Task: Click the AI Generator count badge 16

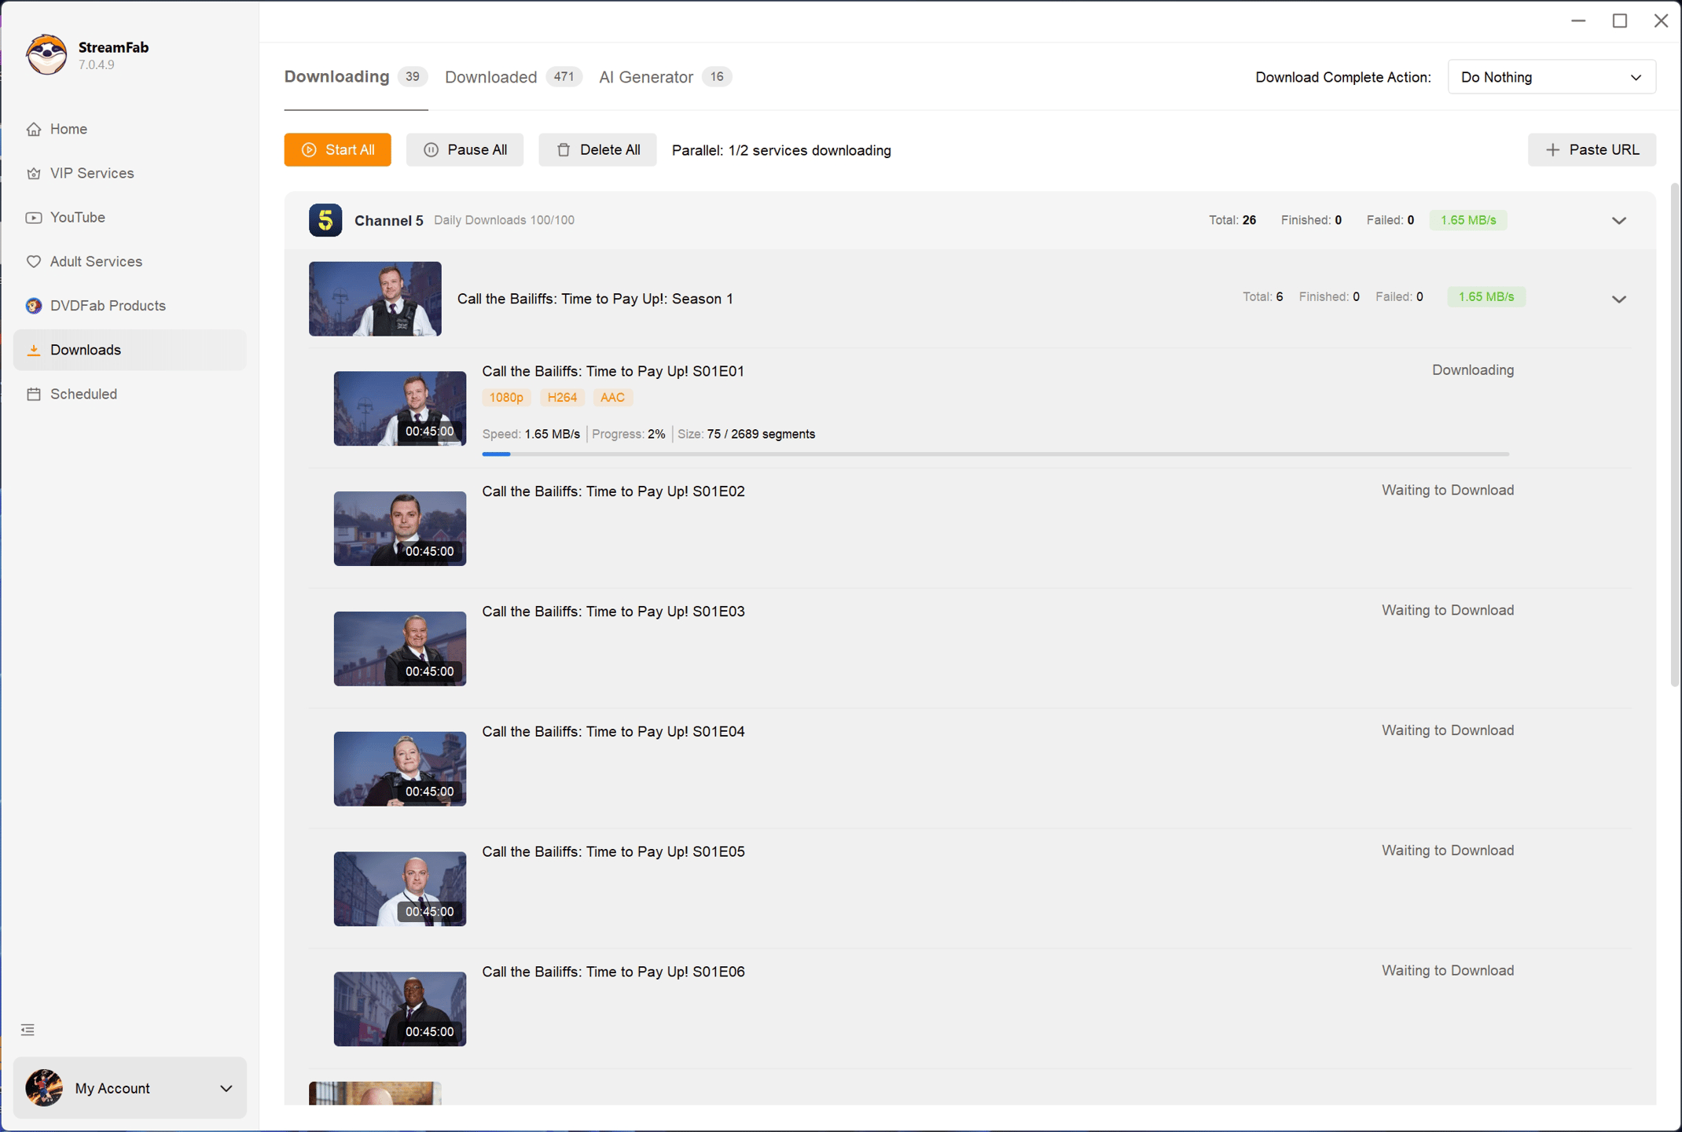Action: (x=717, y=77)
